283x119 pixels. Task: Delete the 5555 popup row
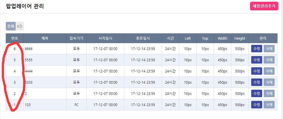point(269,60)
